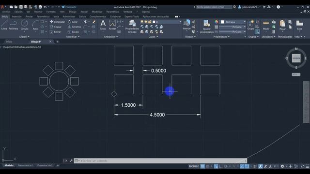Click the Undo arrow in quick access toolbar

tap(45, 7)
